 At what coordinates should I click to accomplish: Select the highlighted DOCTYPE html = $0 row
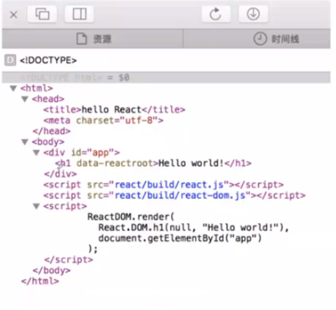166,77
